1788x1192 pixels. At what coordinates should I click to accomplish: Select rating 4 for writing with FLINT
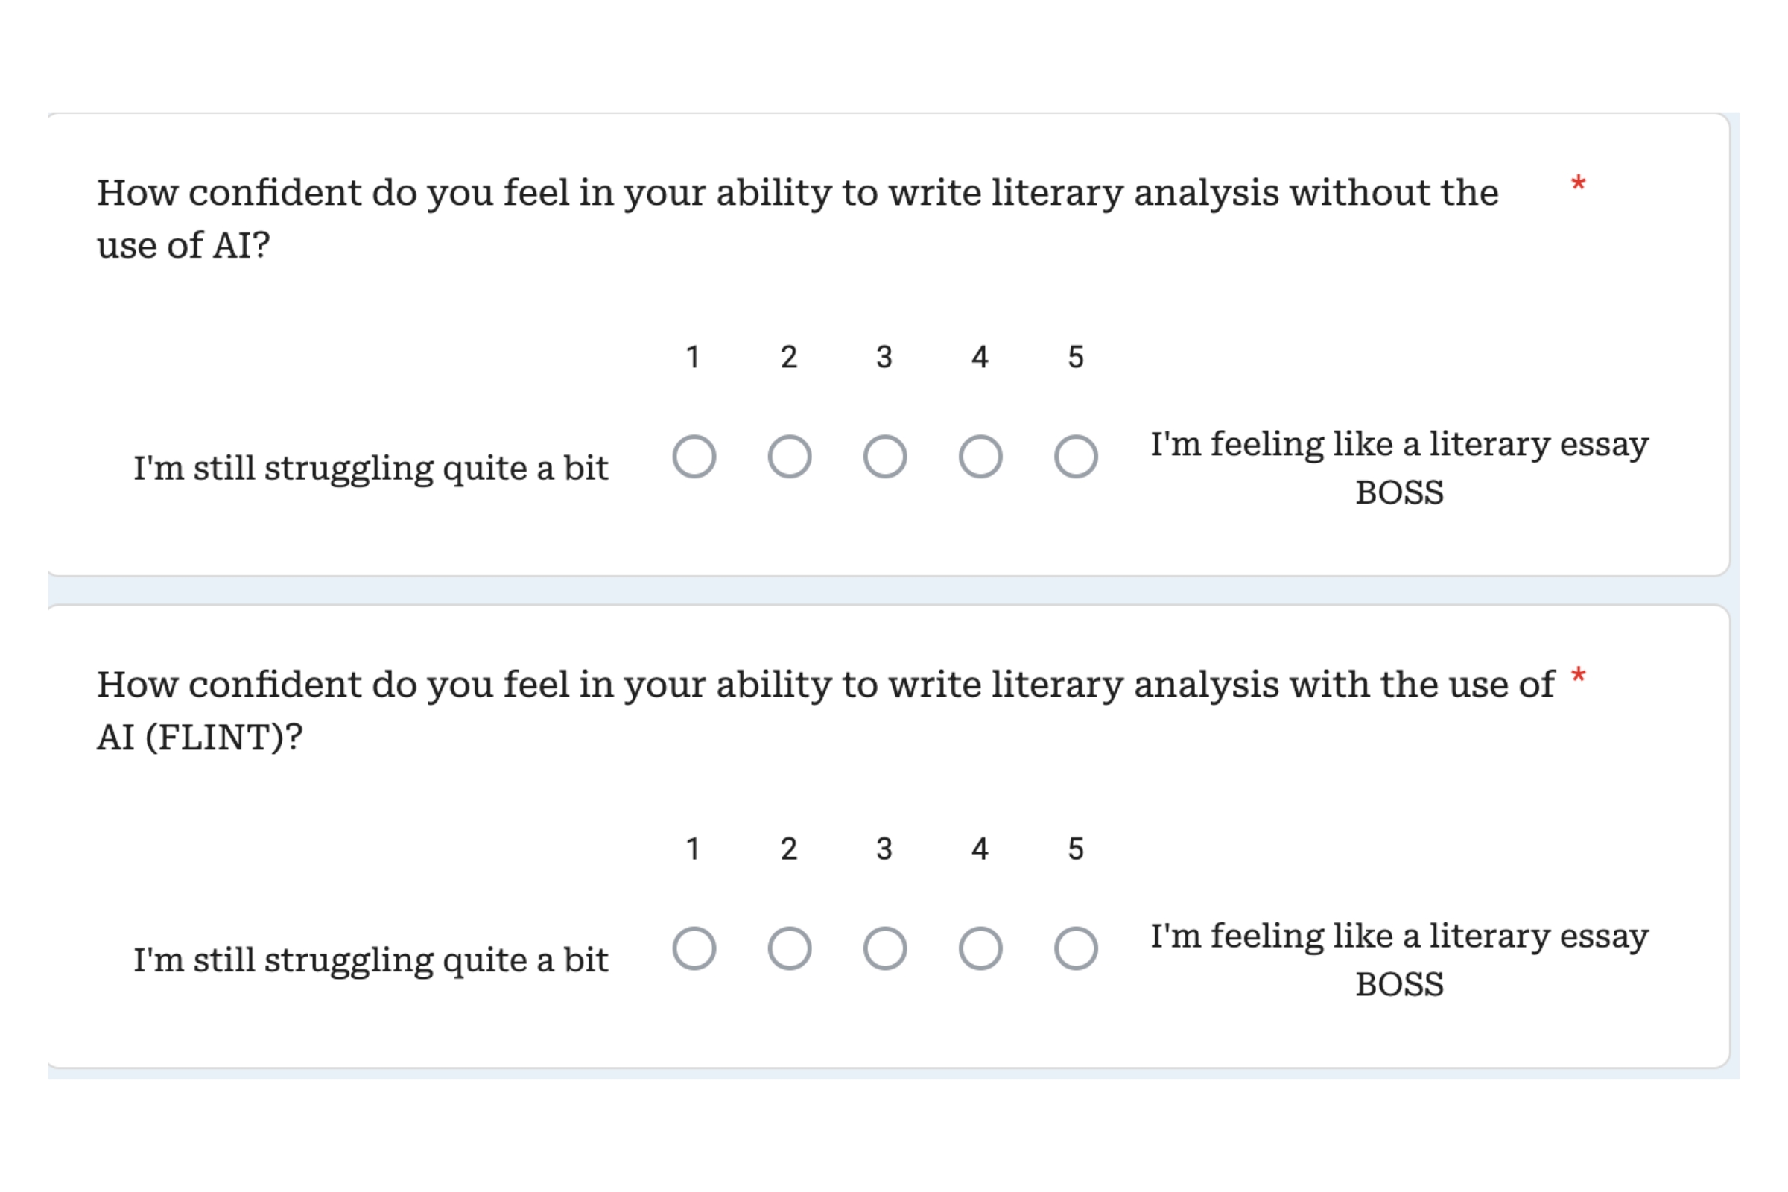(x=980, y=948)
